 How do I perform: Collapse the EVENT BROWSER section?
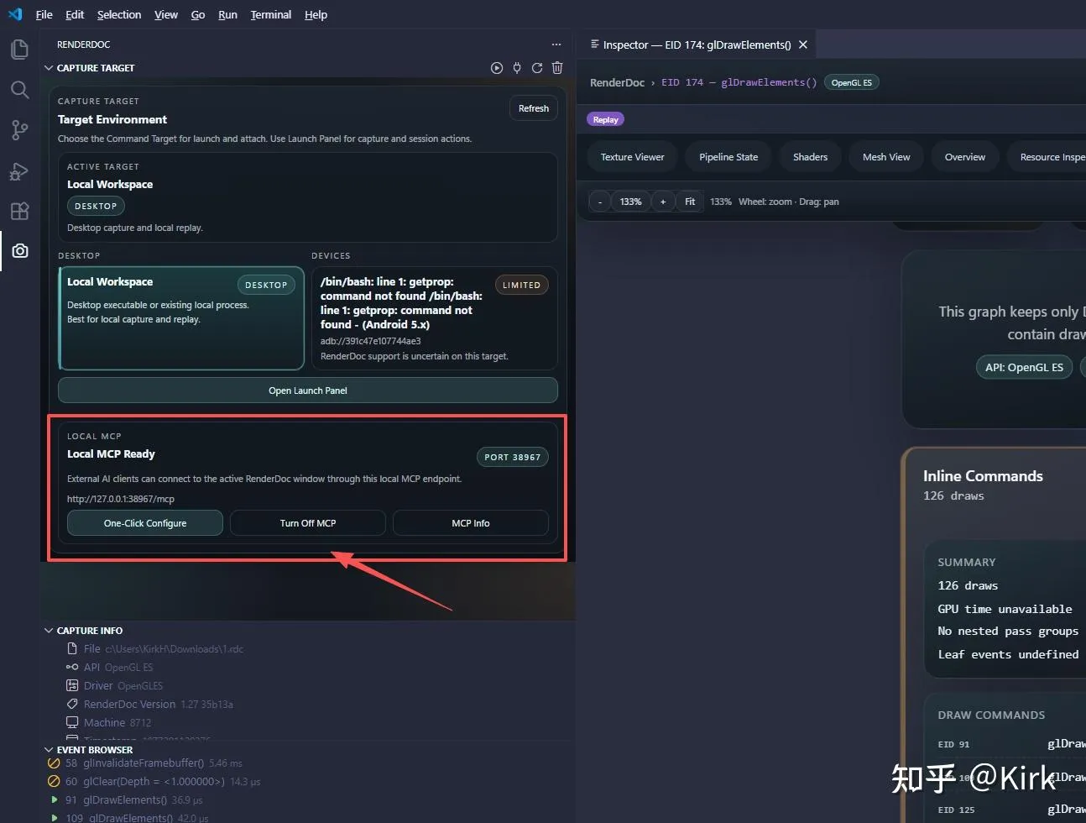tap(49, 750)
